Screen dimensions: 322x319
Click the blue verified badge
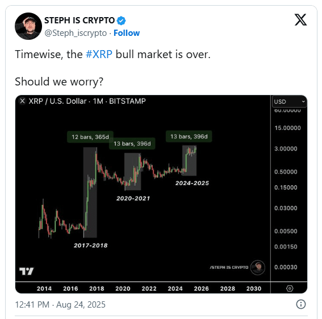(121, 21)
